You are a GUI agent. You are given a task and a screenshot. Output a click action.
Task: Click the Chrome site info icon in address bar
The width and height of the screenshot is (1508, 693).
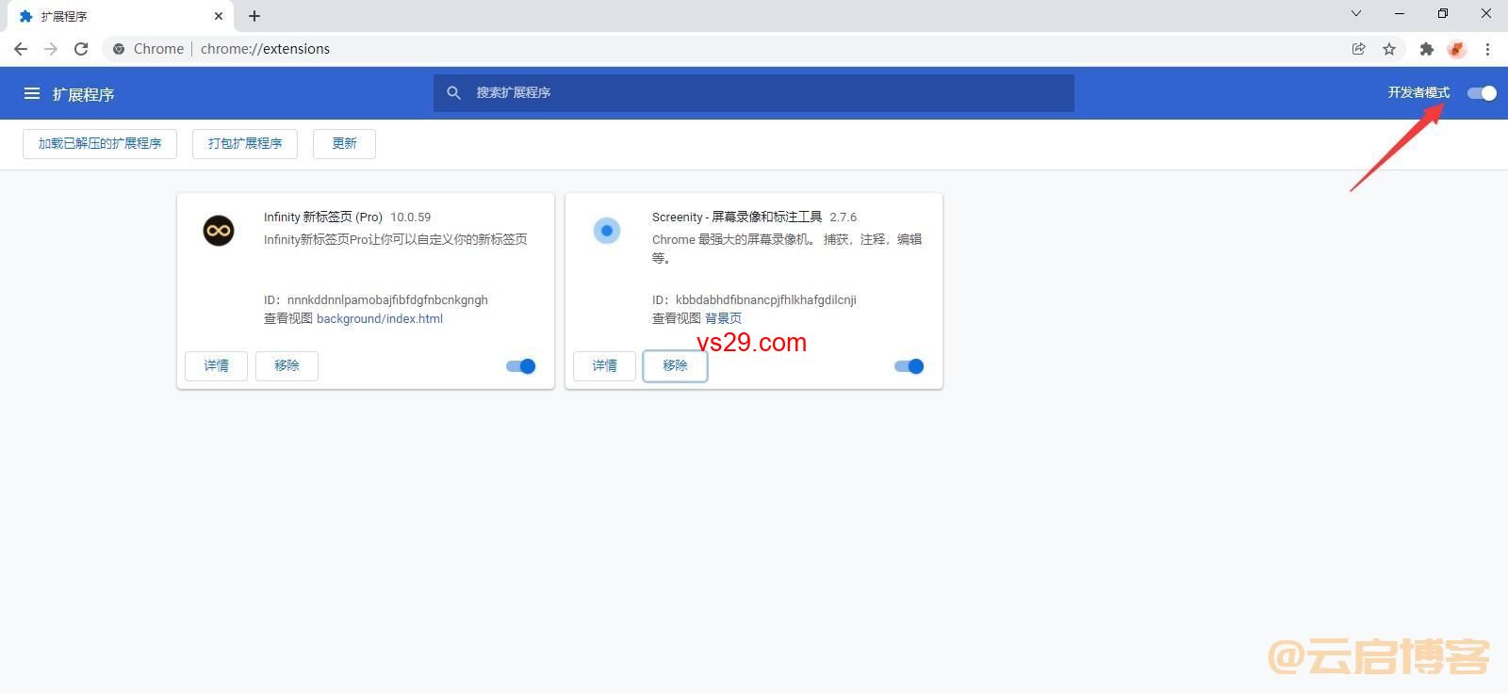coord(119,49)
